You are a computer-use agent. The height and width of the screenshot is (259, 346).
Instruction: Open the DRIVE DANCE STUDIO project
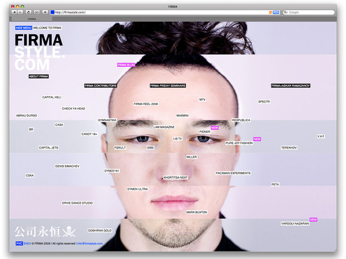click(77, 203)
